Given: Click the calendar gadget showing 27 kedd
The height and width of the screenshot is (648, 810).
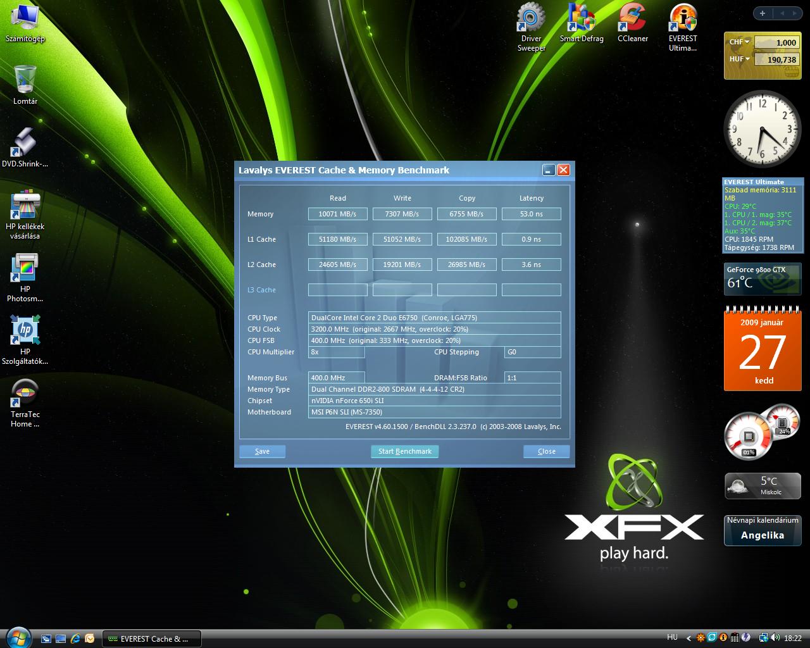Looking at the screenshot, I should pyautogui.click(x=763, y=349).
